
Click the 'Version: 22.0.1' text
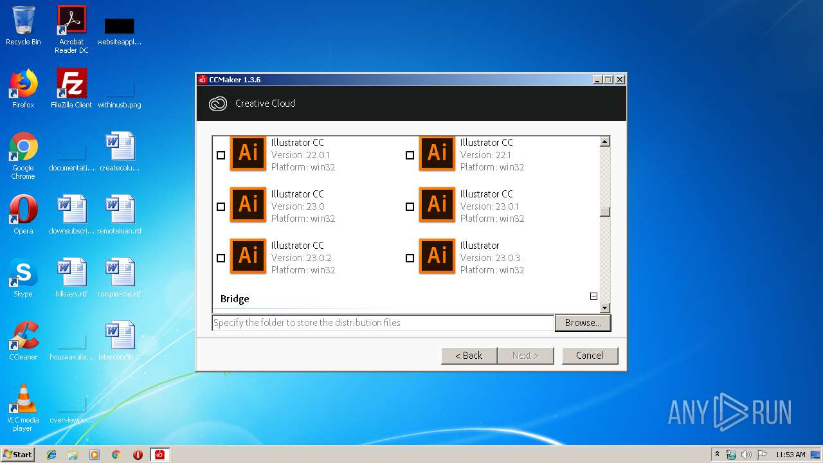coord(300,155)
